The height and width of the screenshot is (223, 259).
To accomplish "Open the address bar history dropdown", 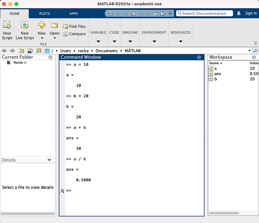I will pyautogui.click(x=249, y=51).
